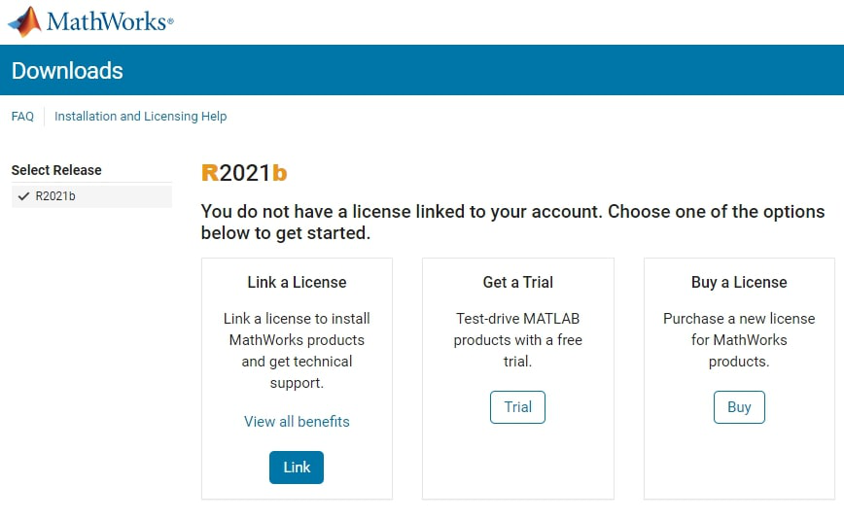Click the purchase license description text
The image size is (844, 520).
(x=739, y=340)
